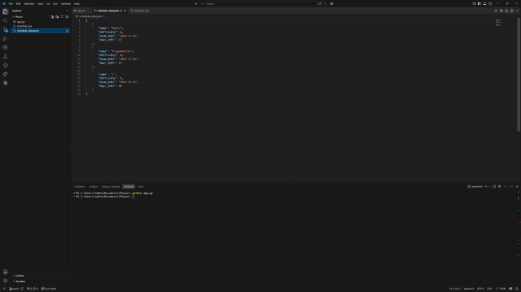
Task: Click Ln 1, Col 1 status entry
Action: [x=454, y=289]
